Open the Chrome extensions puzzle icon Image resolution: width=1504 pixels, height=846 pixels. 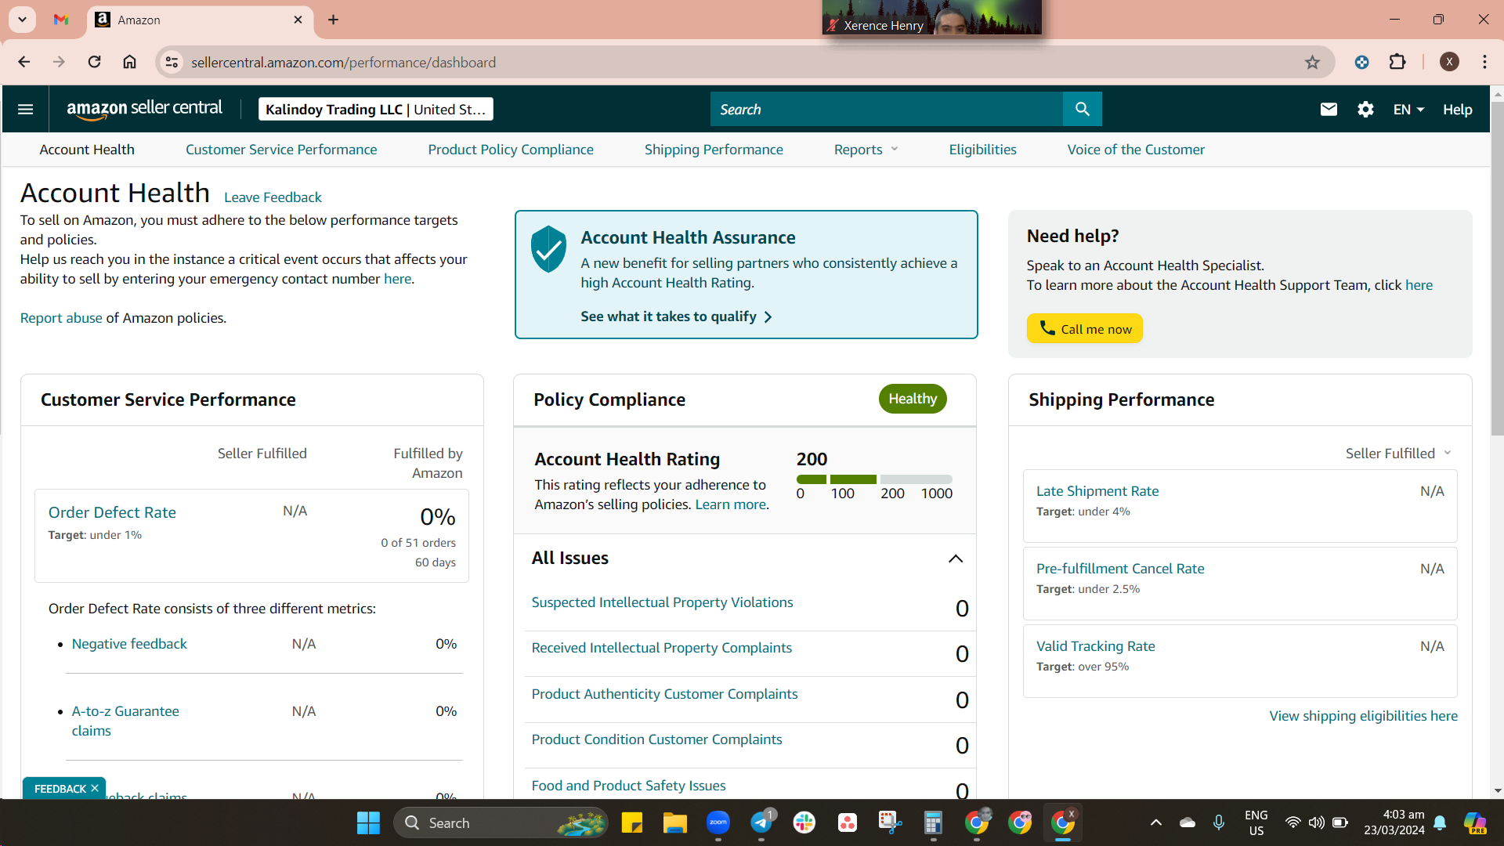1397,62
